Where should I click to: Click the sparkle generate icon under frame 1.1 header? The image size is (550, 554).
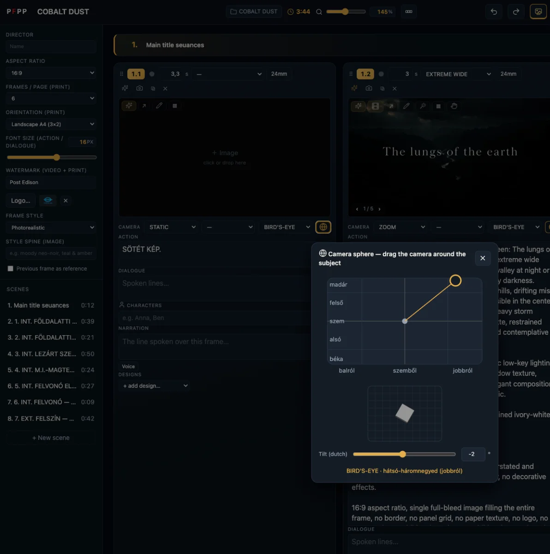coord(125,88)
